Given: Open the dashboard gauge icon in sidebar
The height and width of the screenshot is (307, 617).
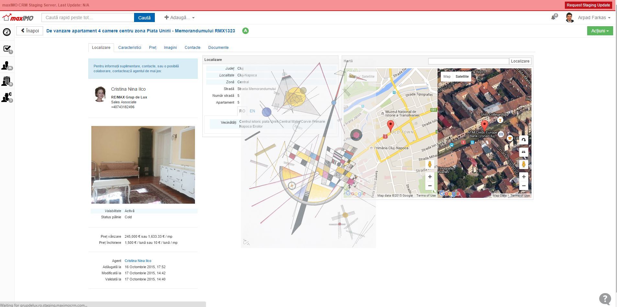Looking at the screenshot, I should click(7, 32).
